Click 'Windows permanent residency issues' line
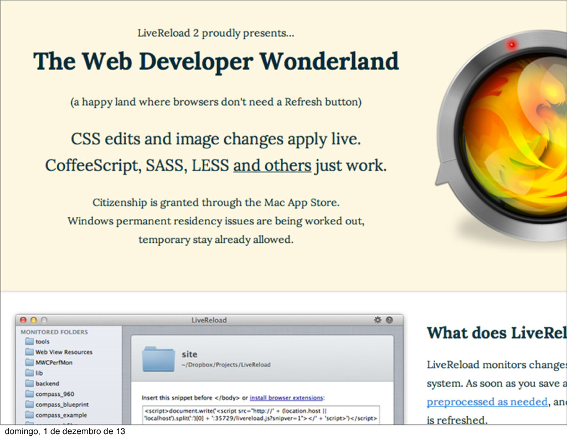Image resolution: width=567 pixels, height=439 pixels. click(216, 221)
